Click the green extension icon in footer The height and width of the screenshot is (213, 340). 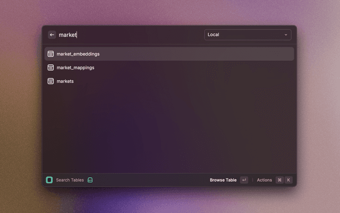click(49, 180)
